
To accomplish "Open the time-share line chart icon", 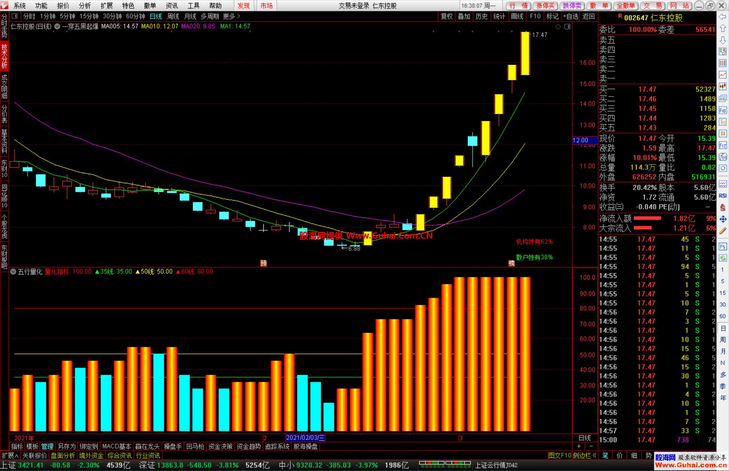I will (x=723, y=75).
